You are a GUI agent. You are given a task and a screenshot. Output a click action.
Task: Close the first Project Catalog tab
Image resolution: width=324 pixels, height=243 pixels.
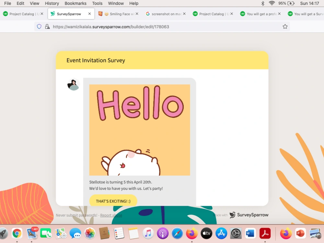pos(42,14)
